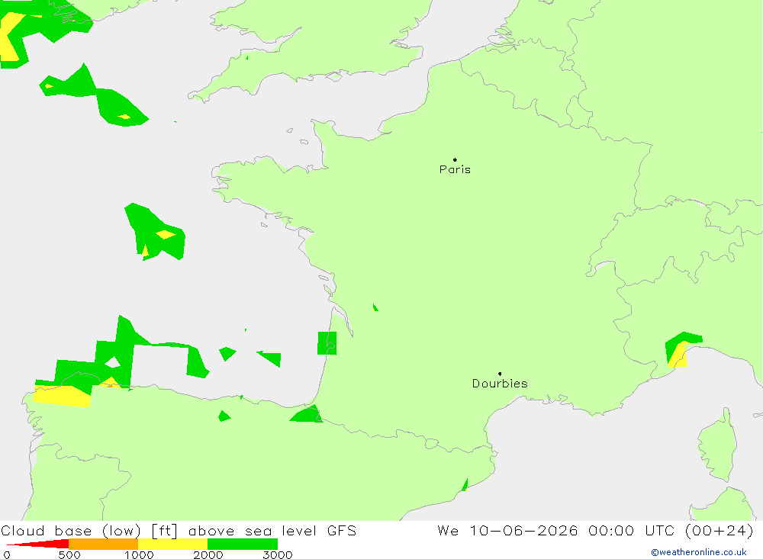The height and width of the screenshot is (559, 763).
Task: Click the legend value '0'
Action: [x=7, y=555]
